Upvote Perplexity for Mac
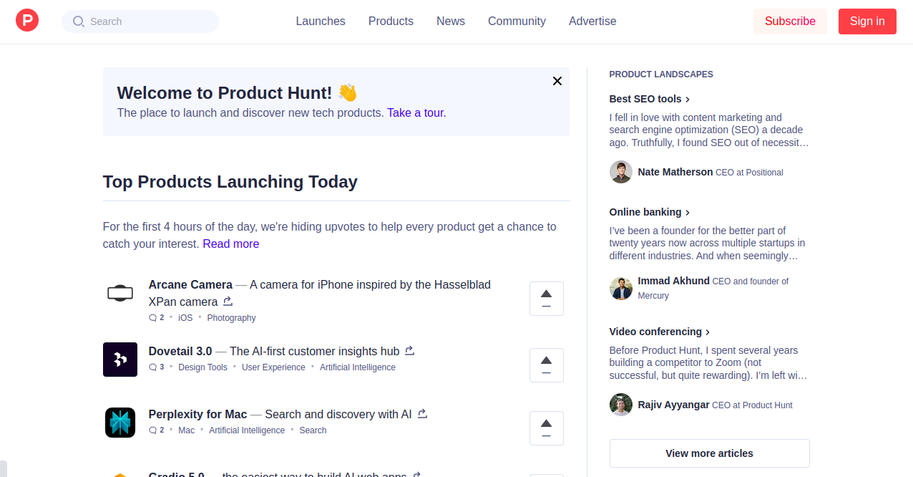Screen dimensions: 913x477 point(547,428)
